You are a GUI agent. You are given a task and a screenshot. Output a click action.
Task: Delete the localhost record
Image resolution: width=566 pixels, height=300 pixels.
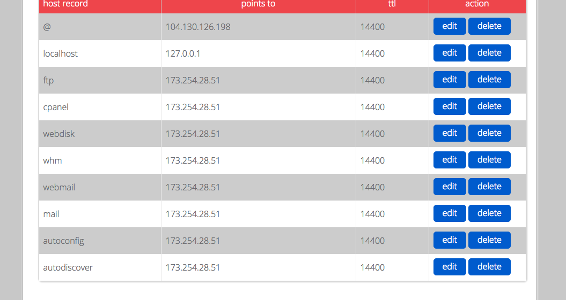click(489, 53)
